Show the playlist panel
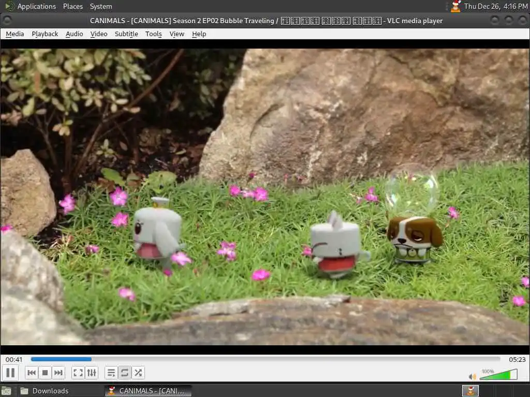 [111, 373]
